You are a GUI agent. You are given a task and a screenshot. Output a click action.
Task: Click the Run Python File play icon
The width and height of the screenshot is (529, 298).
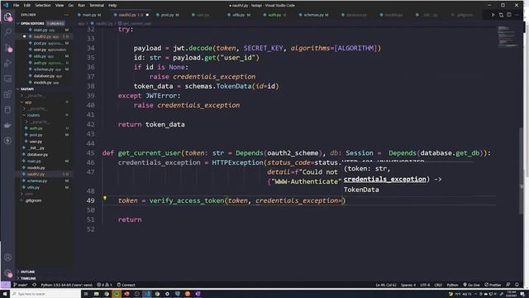click(493, 15)
